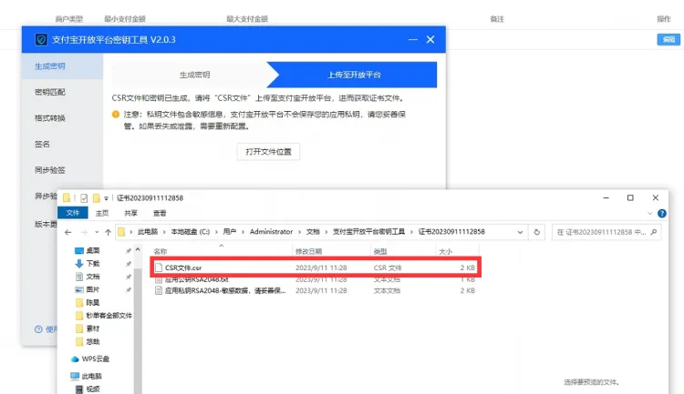Click the 应用私钥RSA2048 text document icon

point(159,290)
